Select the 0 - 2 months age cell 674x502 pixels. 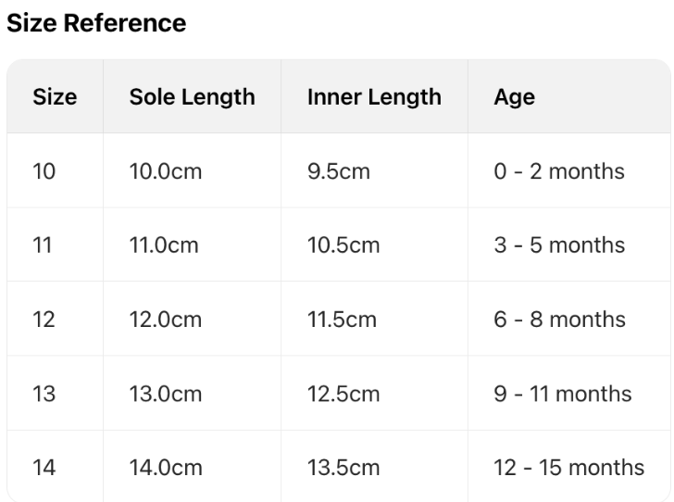[559, 171]
